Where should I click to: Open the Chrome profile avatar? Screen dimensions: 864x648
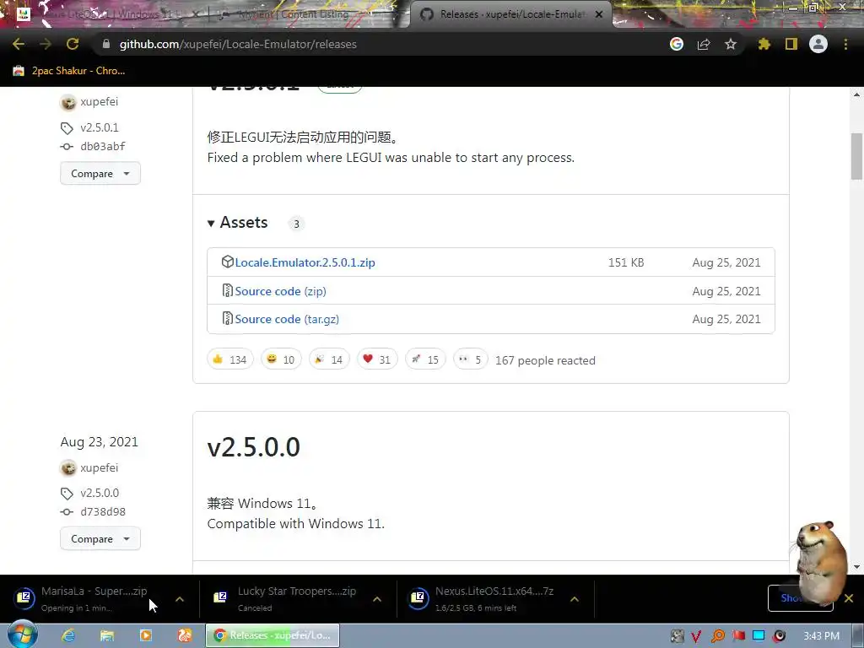pyautogui.click(x=818, y=44)
